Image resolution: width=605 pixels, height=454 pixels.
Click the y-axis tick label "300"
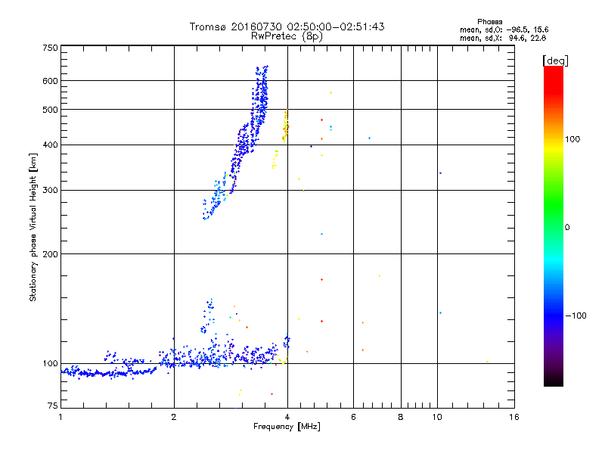click(x=50, y=190)
